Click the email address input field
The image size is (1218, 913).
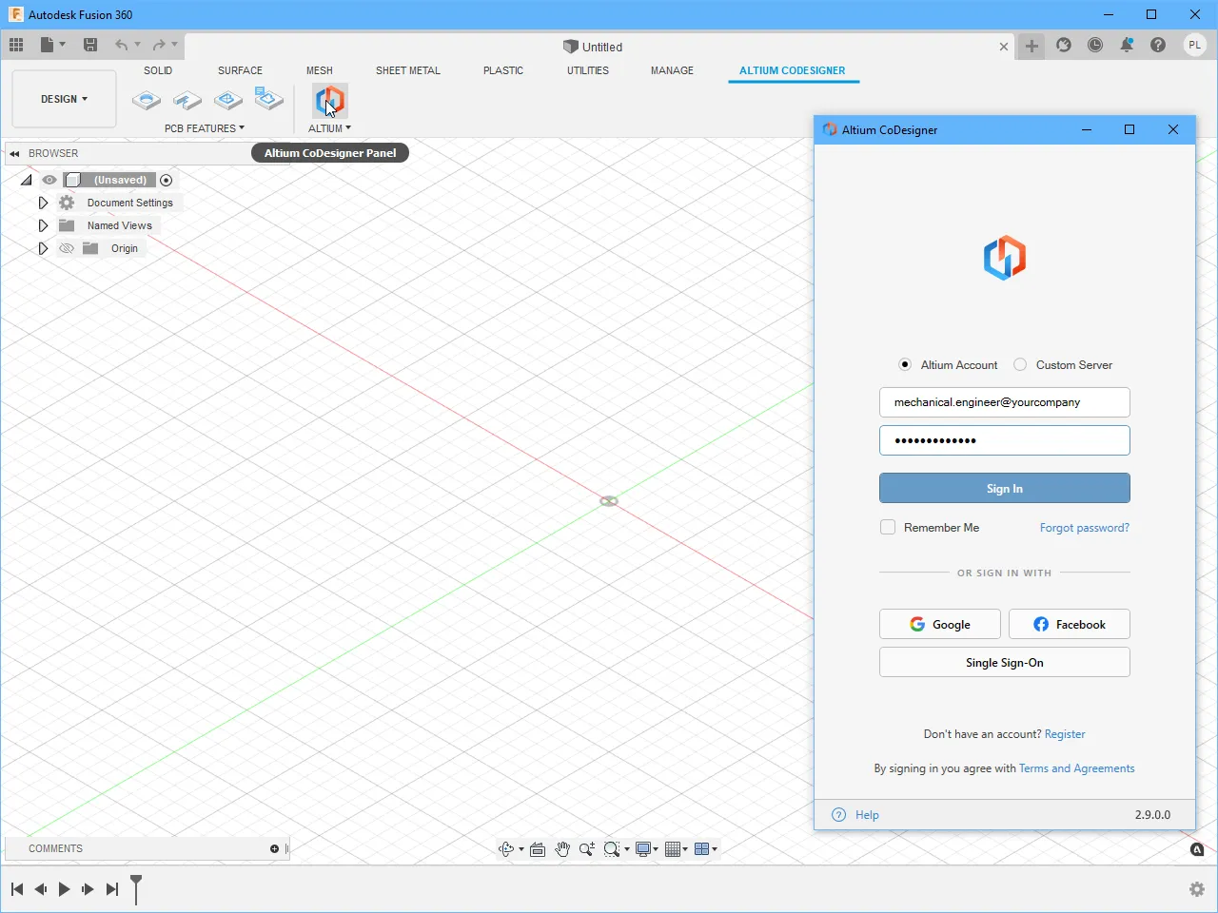[1005, 402]
